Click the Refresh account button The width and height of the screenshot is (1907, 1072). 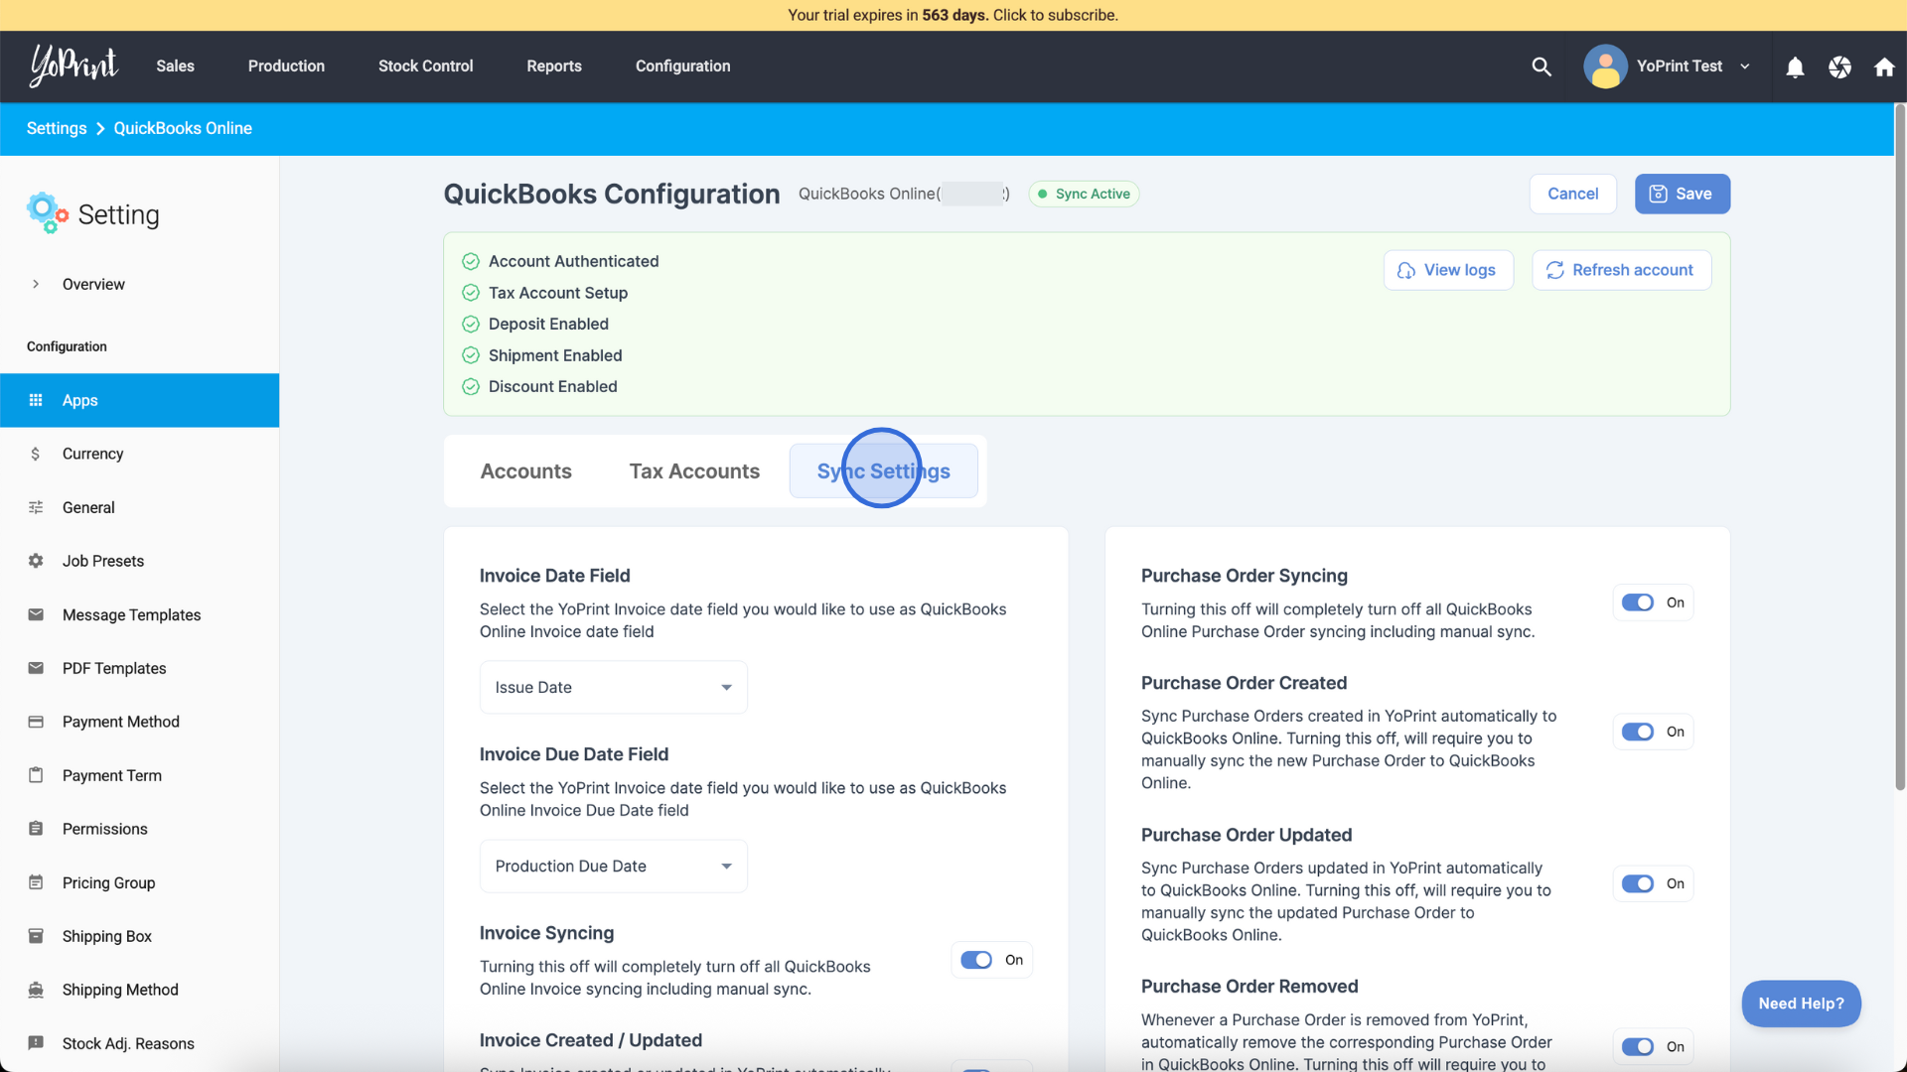coord(1621,270)
